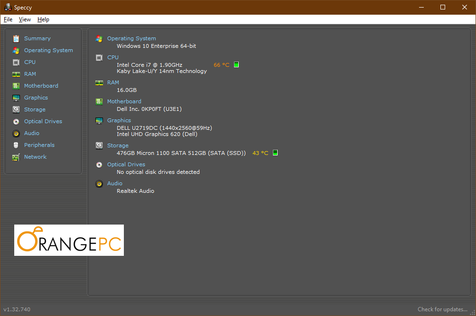Click the Optical Drives disc icon in sidebar
Image resolution: width=476 pixels, height=316 pixels.
(16, 121)
